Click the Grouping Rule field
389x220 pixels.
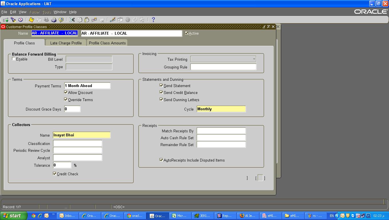point(223,67)
